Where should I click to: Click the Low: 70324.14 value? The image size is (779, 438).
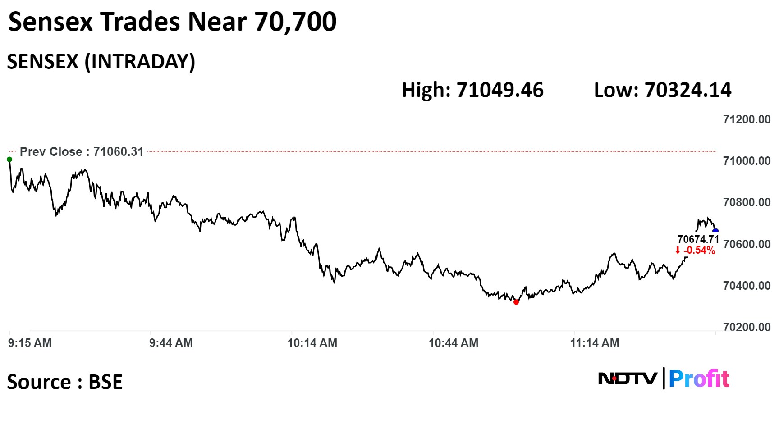click(662, 90)
